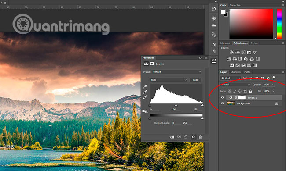Viewport: 286px width, 171px height.
Task: Switch to the Libraries tab
Action: (x=225, y=43)
